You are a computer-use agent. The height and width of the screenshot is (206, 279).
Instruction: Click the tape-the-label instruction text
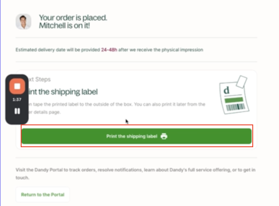[116, 104]
